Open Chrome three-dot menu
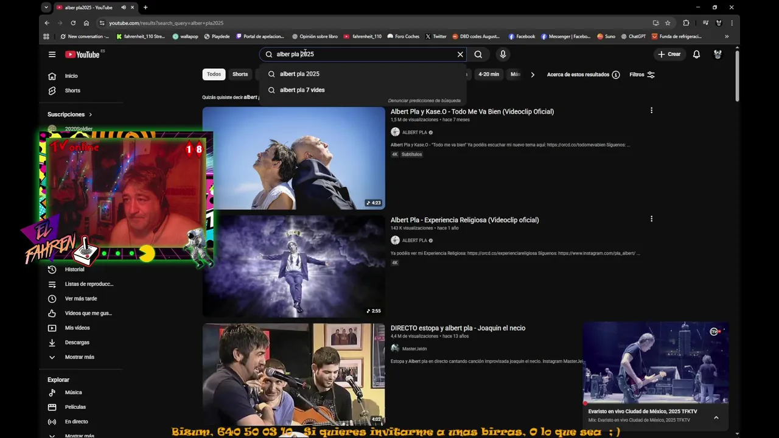The image size is (779, 438). coord(732,23)
